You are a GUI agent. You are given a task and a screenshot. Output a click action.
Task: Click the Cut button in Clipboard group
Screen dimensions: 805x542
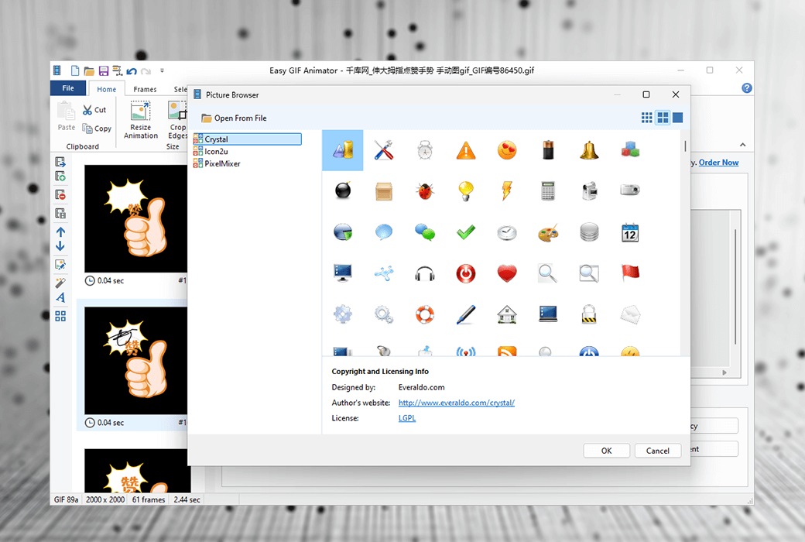(94, 109)
